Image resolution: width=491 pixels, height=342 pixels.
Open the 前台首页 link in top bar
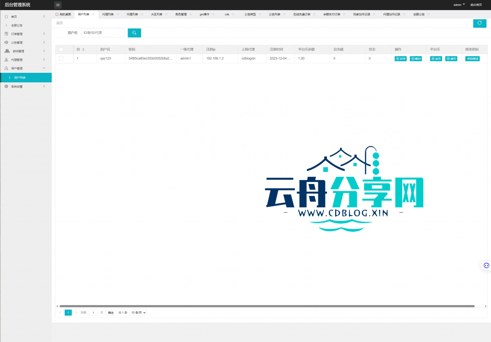tap(476, 5)
